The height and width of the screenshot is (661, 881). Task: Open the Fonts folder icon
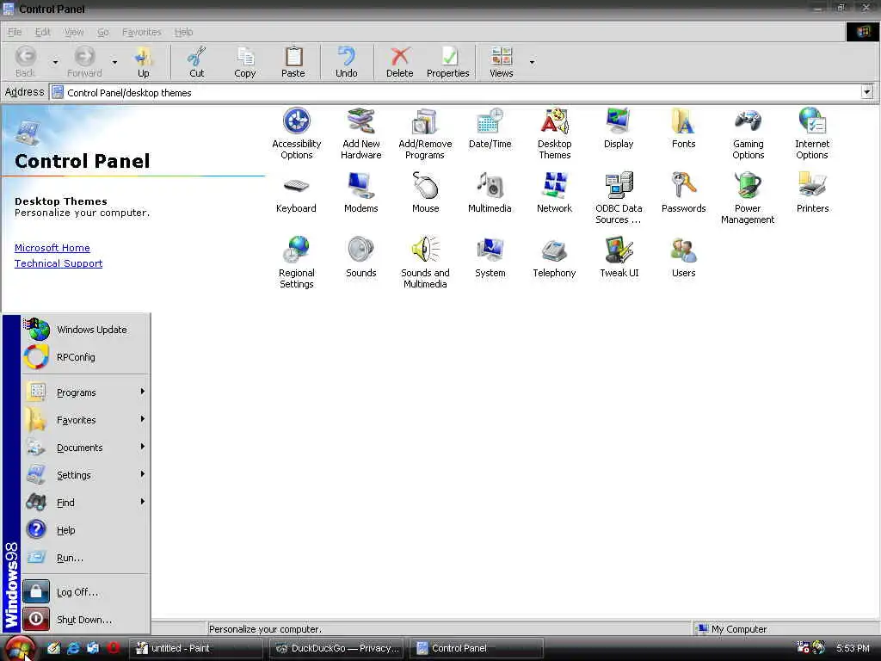(683, 129)
